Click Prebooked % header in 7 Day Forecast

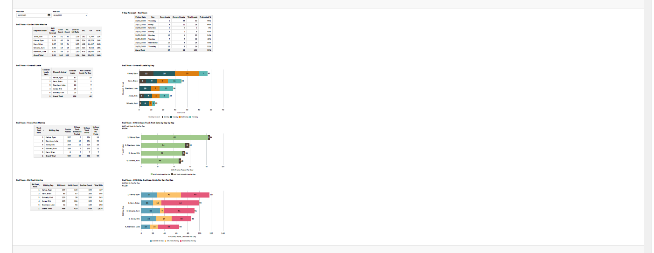point(206,17)
